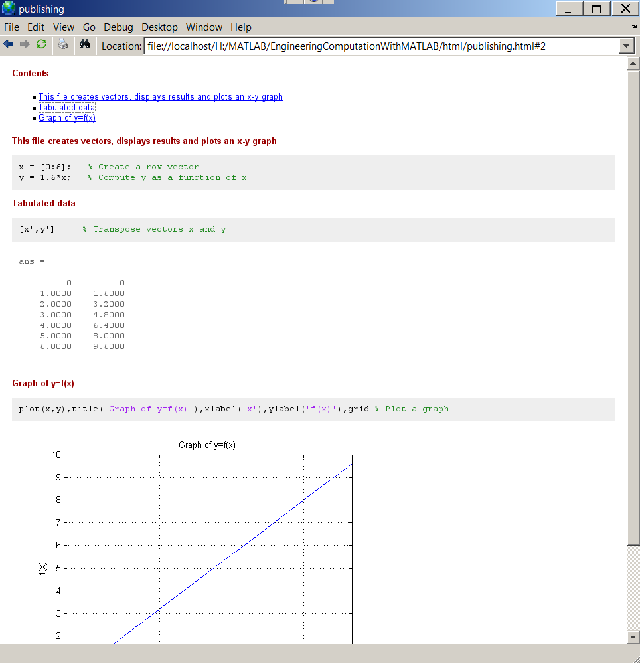Click the vertical scrollbar thumb
The height and width of the screenshot is (663, 640).
[x=633, y=305]
